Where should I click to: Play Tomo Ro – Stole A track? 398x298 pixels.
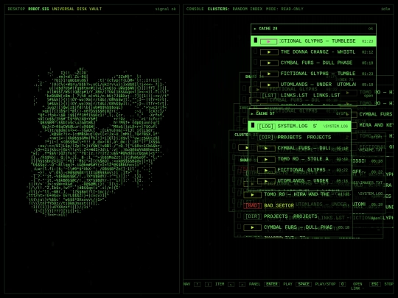pos(266,160)
